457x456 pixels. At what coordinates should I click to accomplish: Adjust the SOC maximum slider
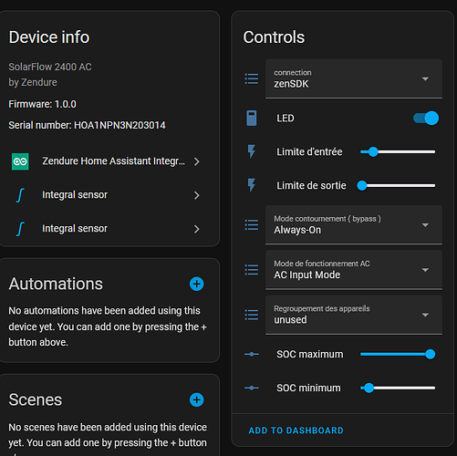point(398,354)
